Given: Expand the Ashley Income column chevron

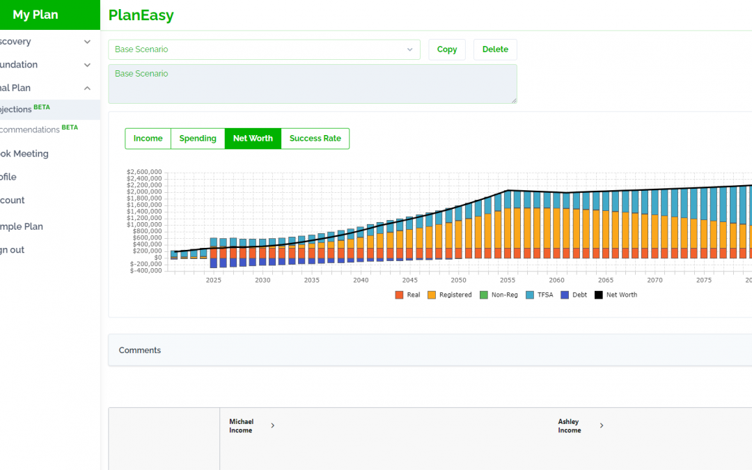Looking at the screenshot, I should click(602, 426).
